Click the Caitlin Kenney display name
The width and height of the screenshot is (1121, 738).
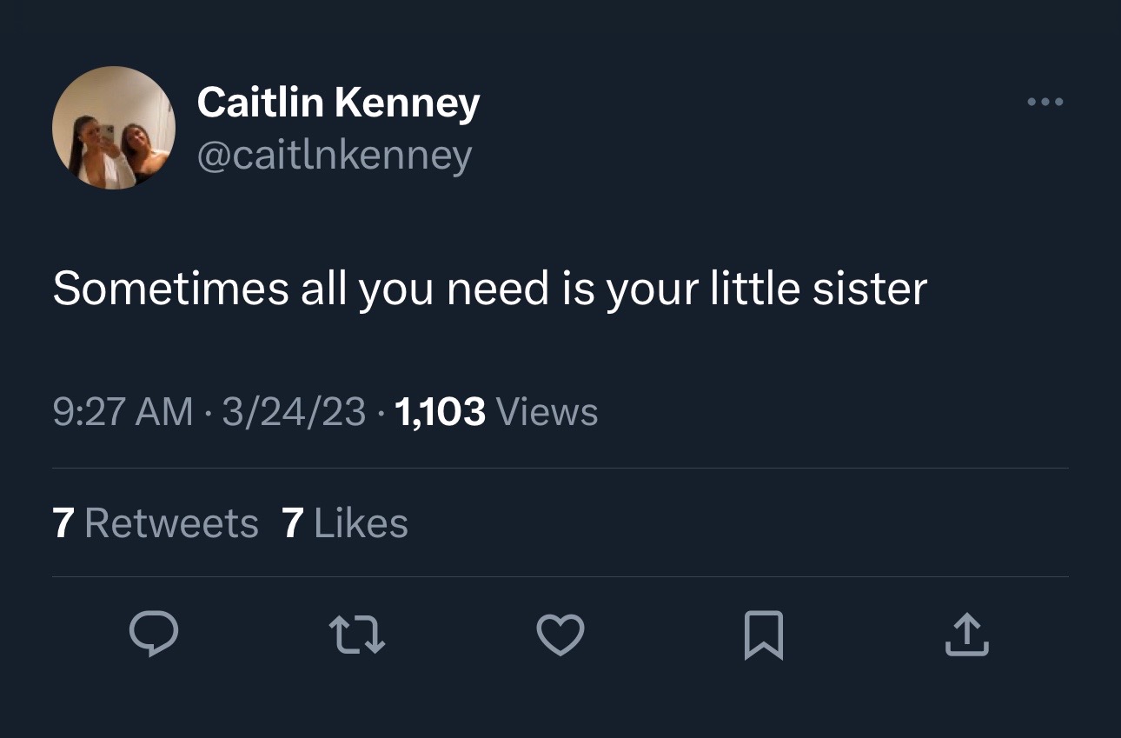[x=338, y=103]
